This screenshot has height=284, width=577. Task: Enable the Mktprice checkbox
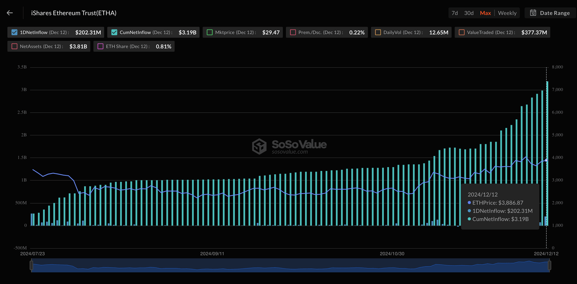click(210, 32)
